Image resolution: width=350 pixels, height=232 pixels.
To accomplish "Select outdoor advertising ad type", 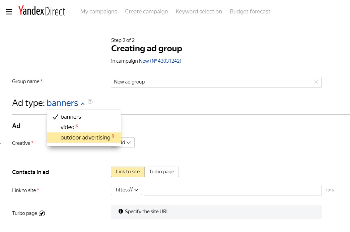I will [85, 138].
